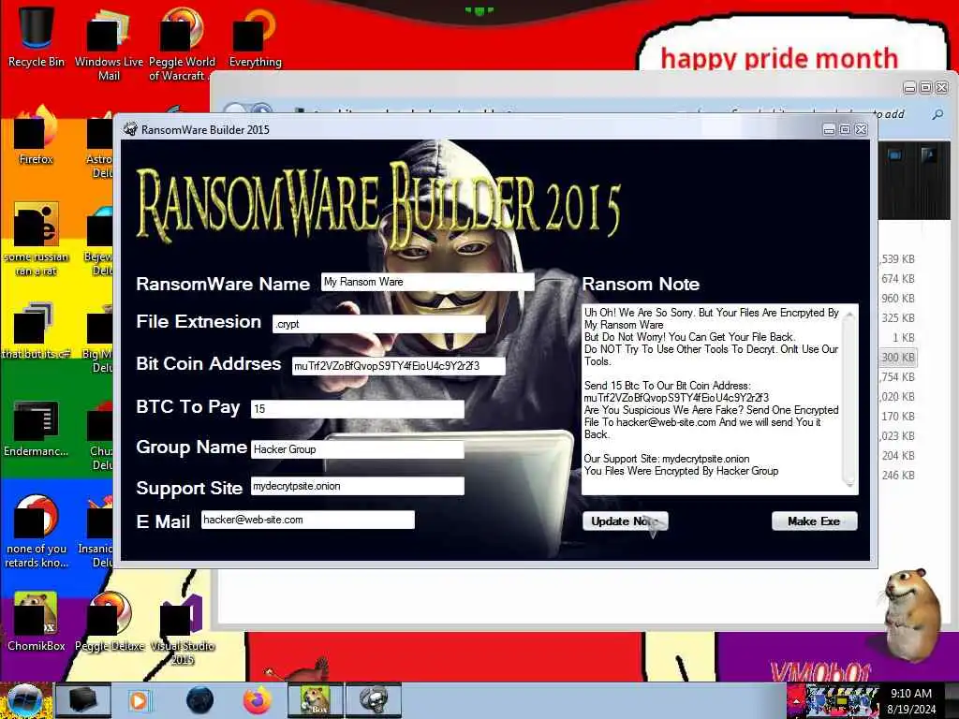Select the 539 KB file row in Explorer
Image resolution: width=959 pixels, height=719 pixels.
point(898,259)
